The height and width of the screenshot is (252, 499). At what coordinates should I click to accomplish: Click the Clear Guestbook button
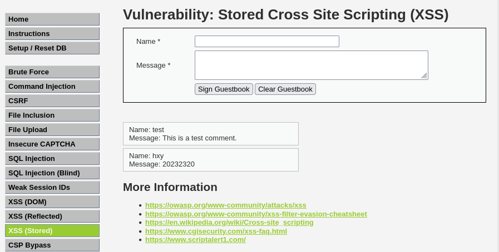(285, 89)
